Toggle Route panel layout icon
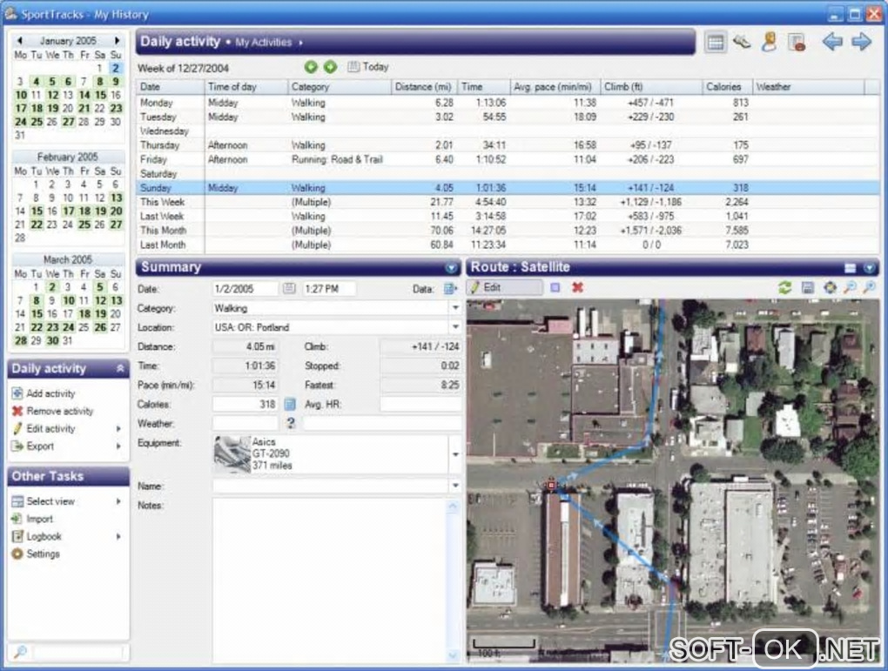 (850, 268)
